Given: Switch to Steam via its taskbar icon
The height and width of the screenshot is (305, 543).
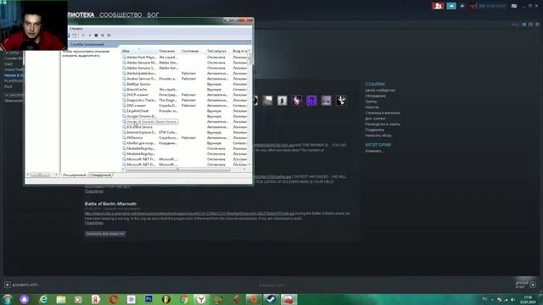Looking at the screenshot, I should point(271,299).
